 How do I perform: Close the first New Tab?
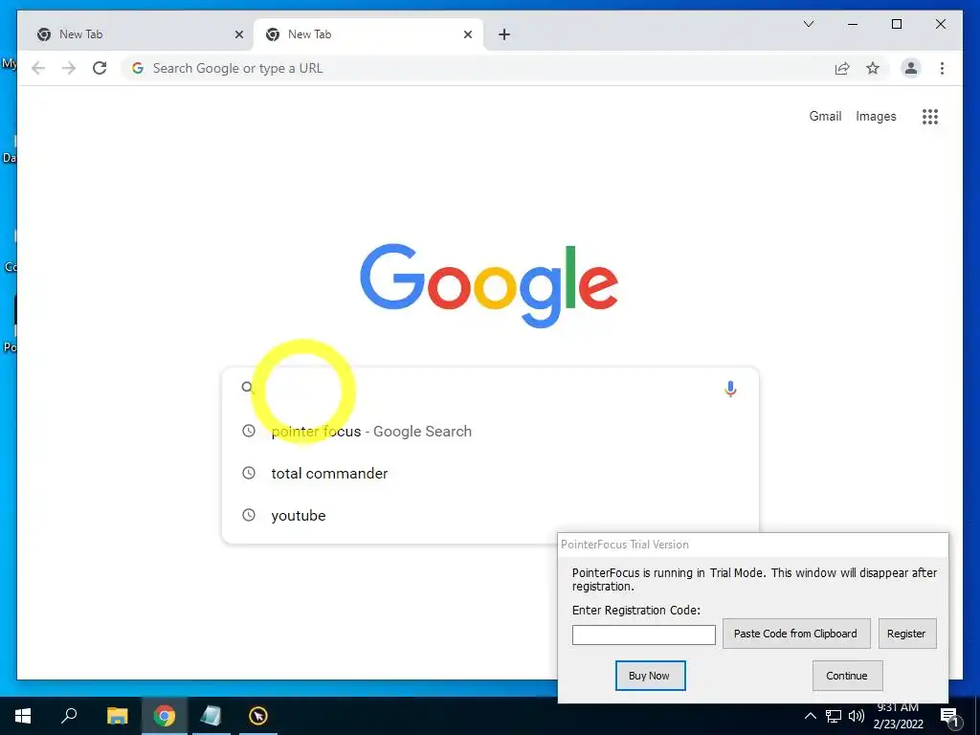coord(238,34)
